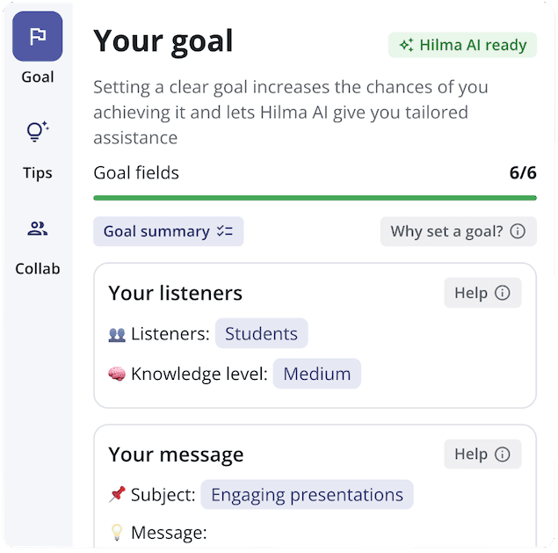
Task: Click the info icon in Your message Help
Action: (x=503, y=455)
